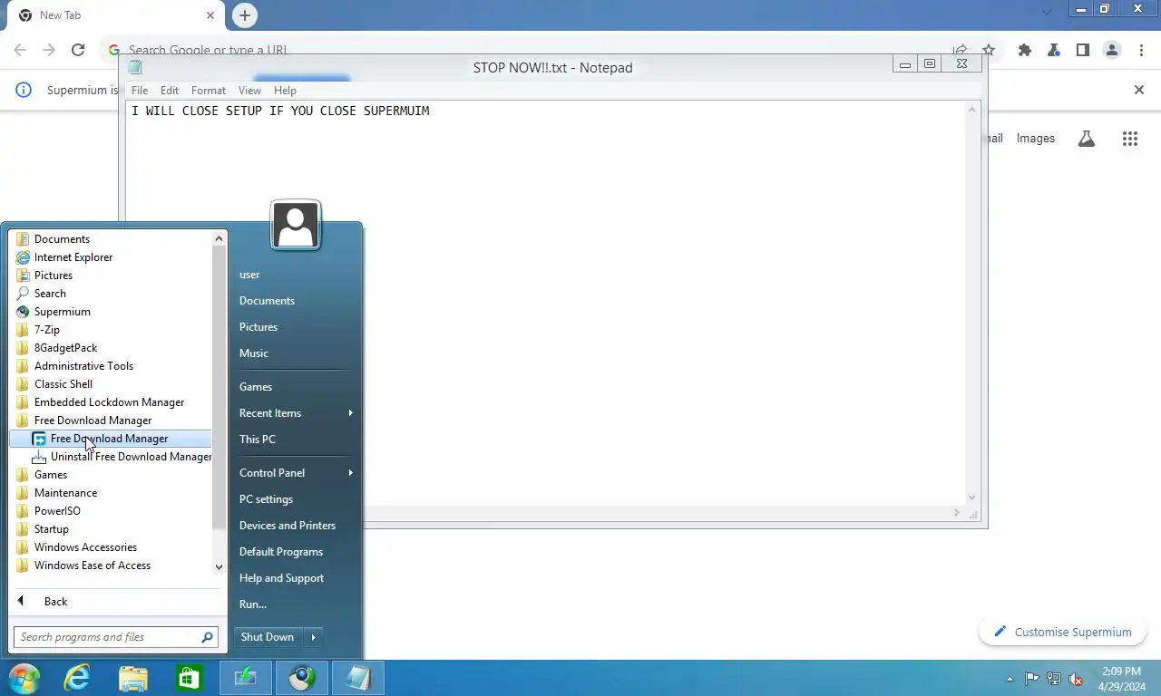The image size is (1161, 696).
Task: Open Supermium extensions puzzle icon
Action: pos(1025,51)
